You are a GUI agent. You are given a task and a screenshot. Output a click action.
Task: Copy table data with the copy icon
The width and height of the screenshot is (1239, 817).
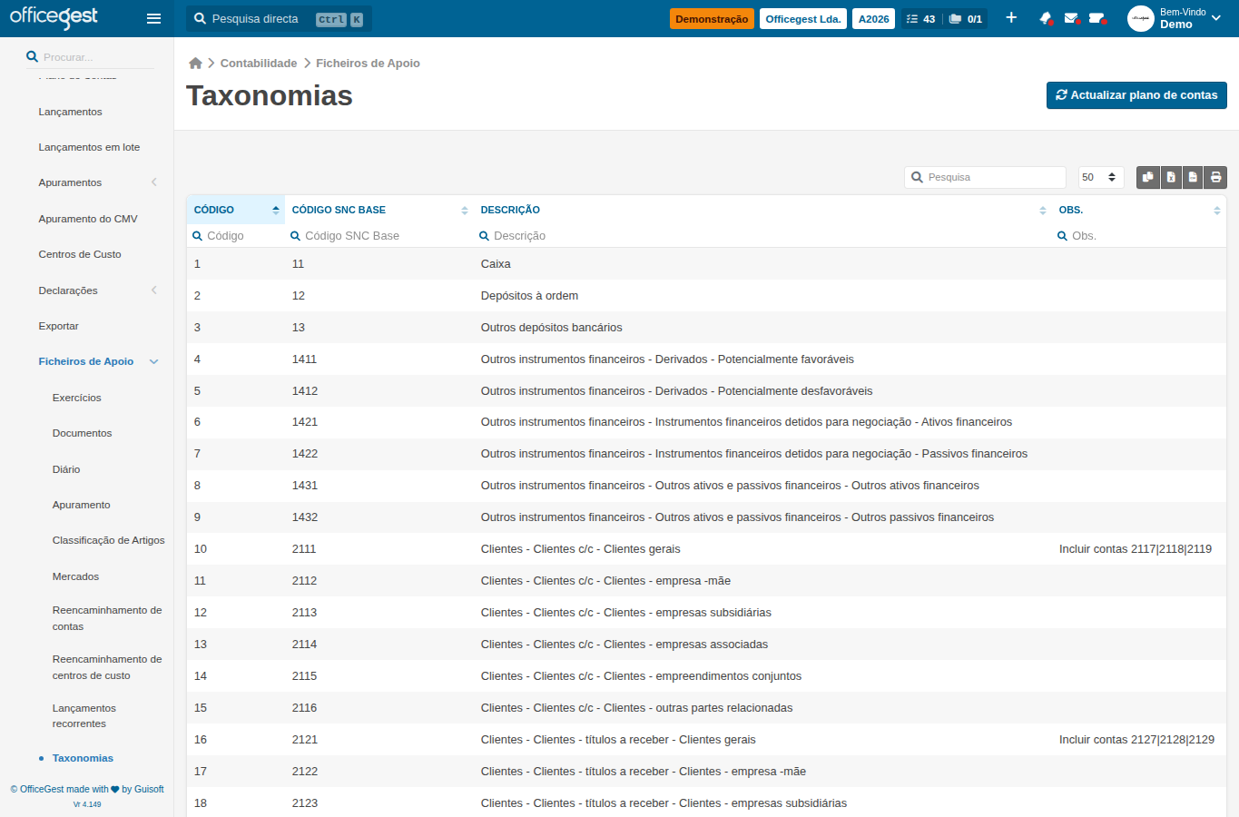click(1148, 177)
